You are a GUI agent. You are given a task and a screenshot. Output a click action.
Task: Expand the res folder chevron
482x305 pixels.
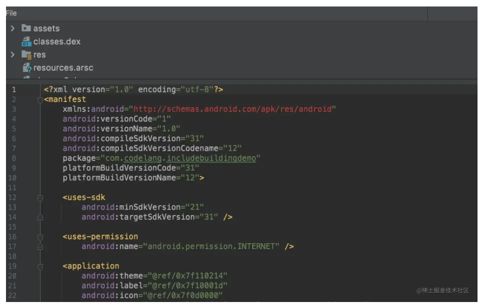click(x=12, y=55)
